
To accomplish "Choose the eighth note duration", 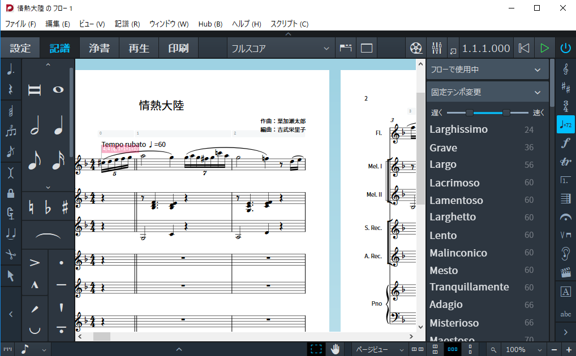I will 35,160.
